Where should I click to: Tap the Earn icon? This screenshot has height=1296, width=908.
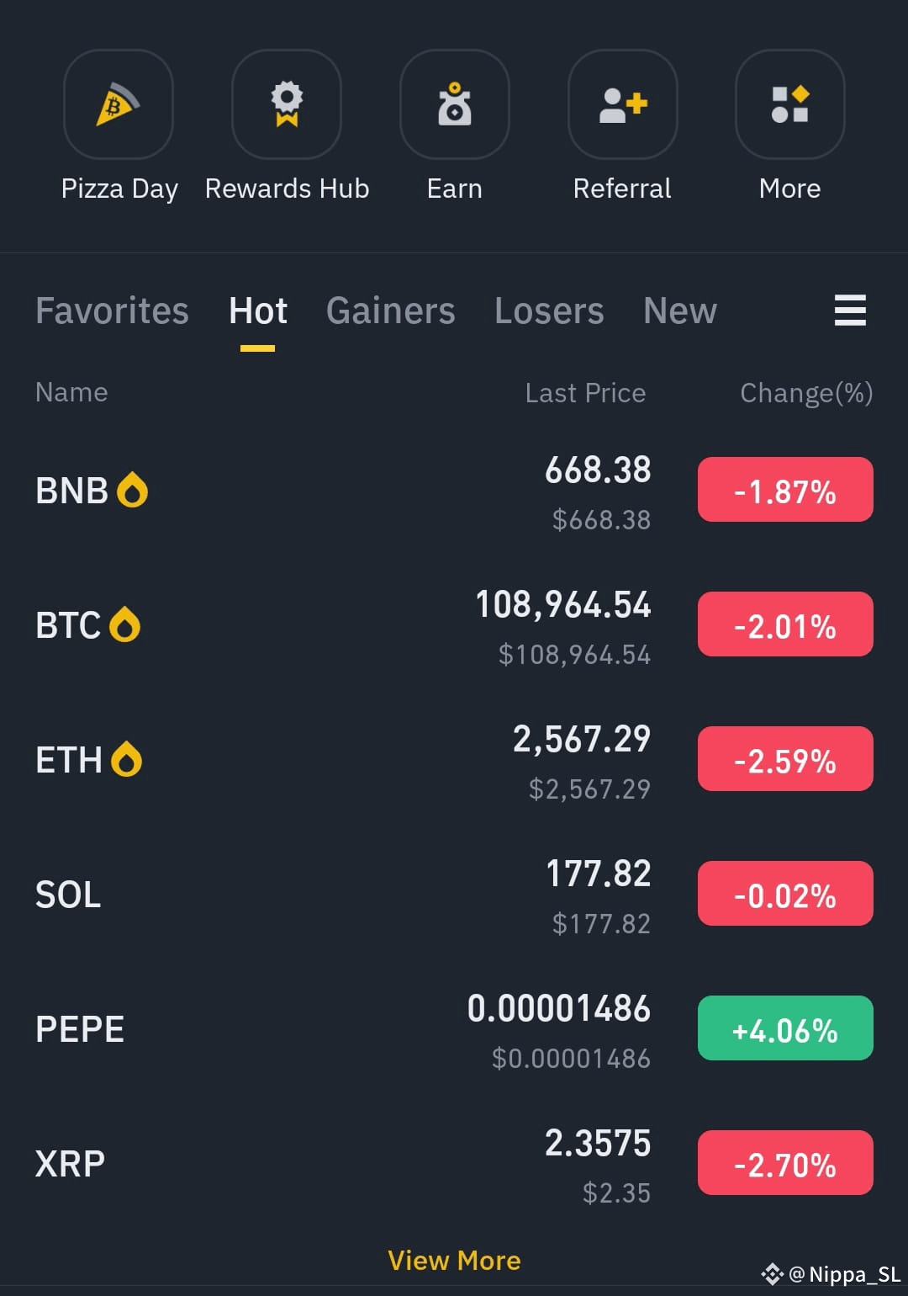[x=455, y=104]
